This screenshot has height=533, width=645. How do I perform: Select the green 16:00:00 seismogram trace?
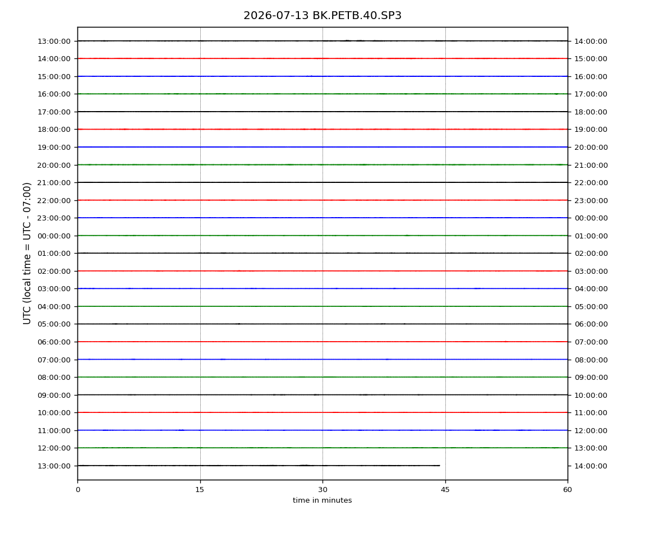(x=322, y=94)
